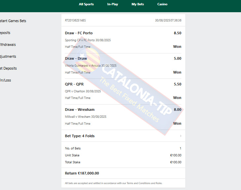Select Adjustments in the sidebar
Image resolution: width=241 pixels, height=190 pixels.
coord(8,56)
